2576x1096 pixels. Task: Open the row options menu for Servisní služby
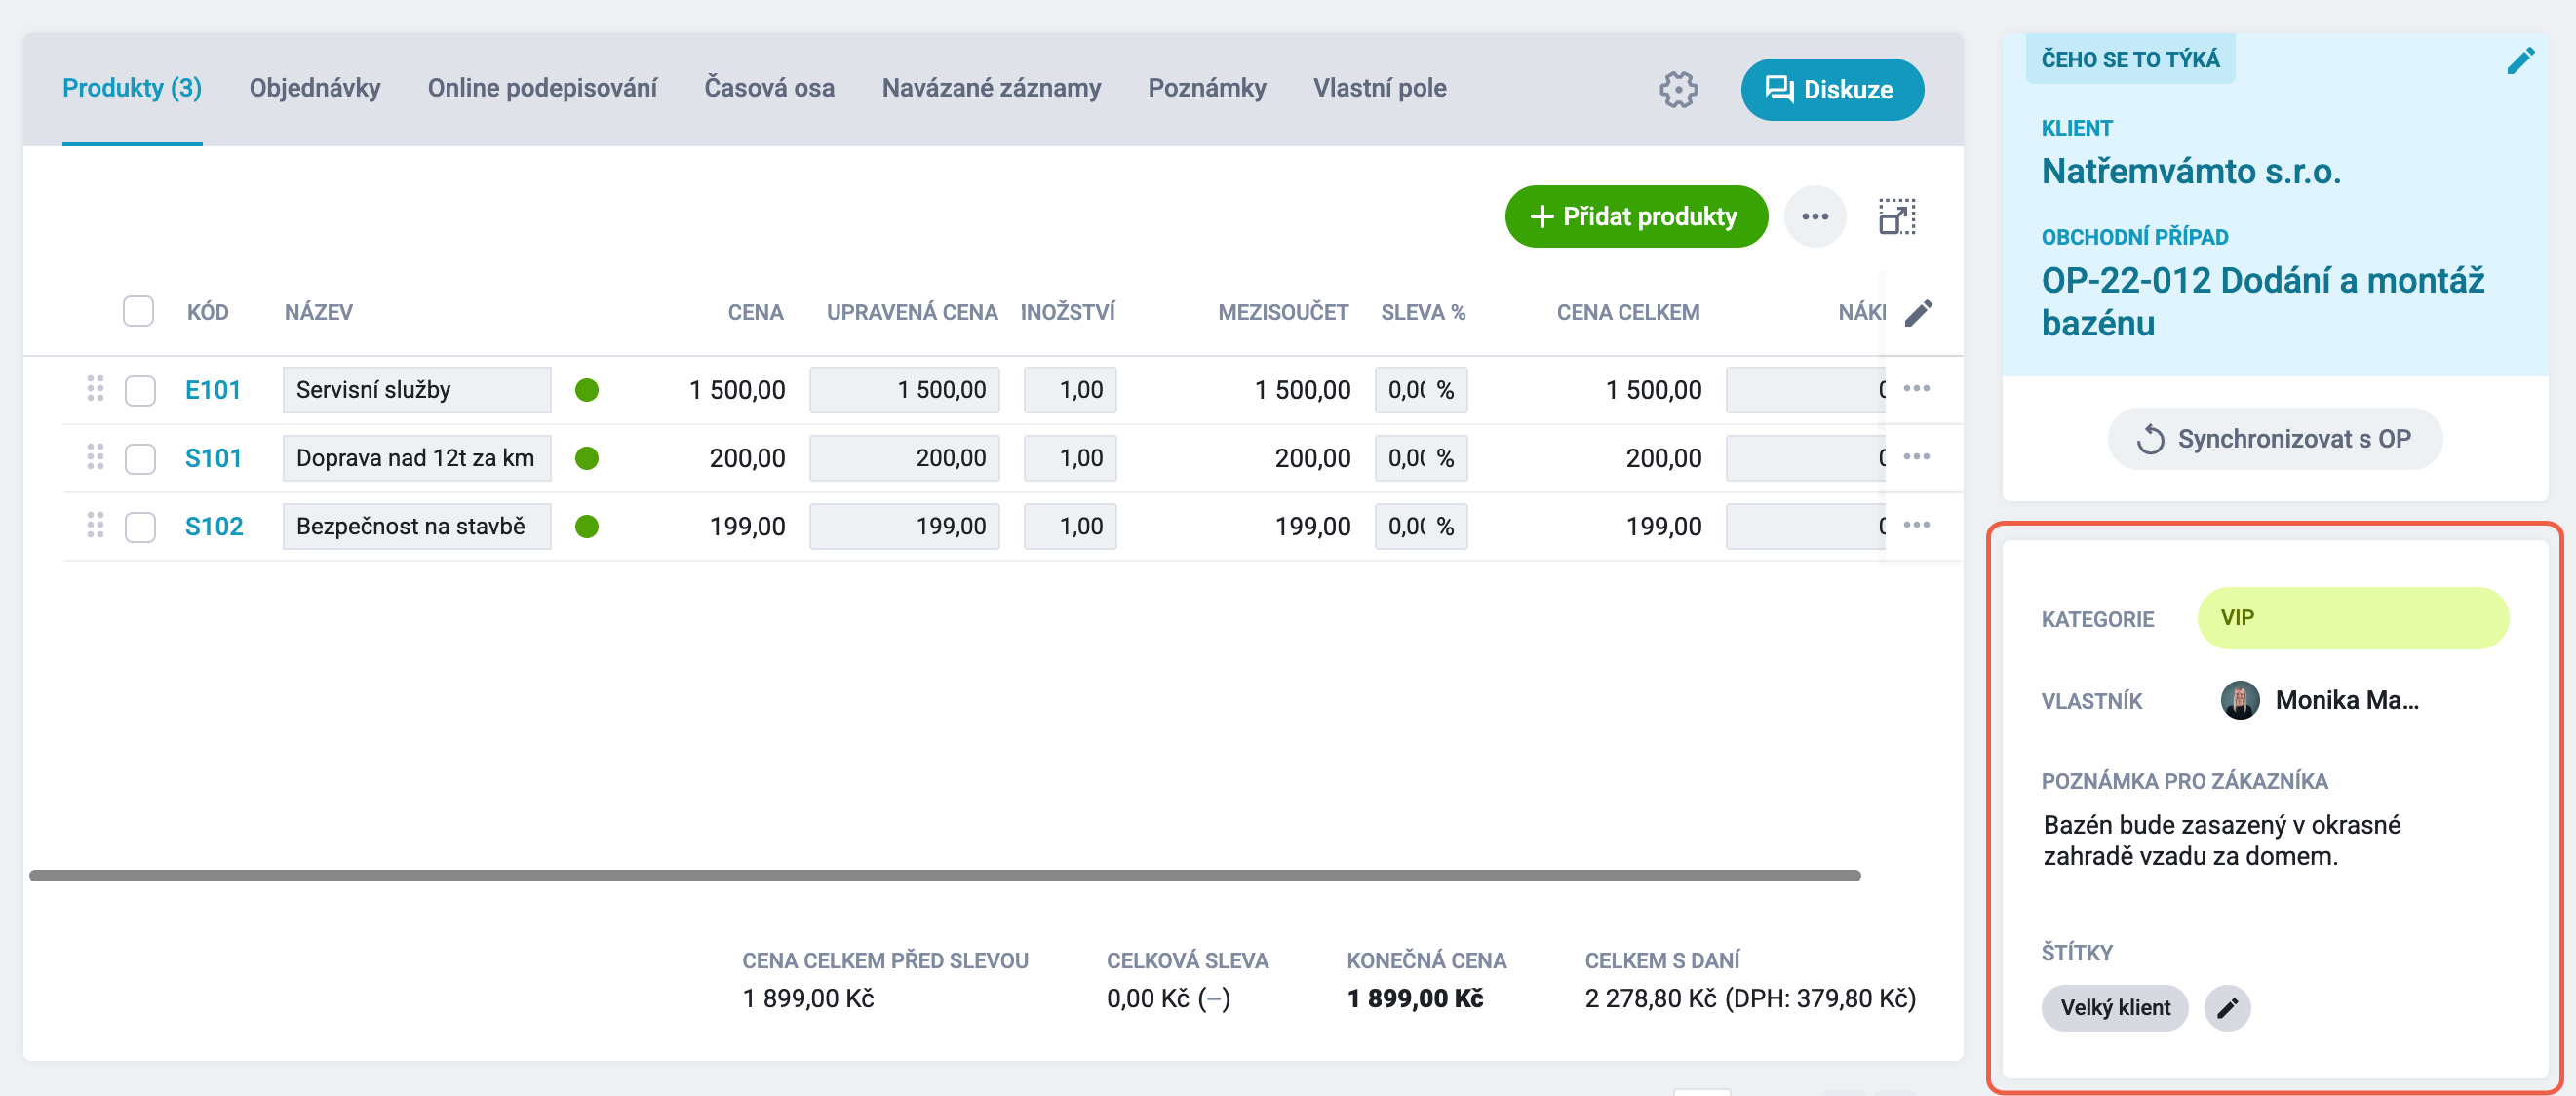[1916, 388]
